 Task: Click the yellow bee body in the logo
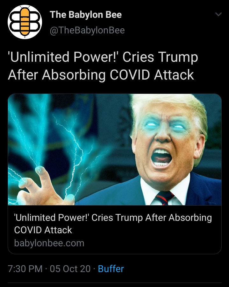click(x=25, y=22)
